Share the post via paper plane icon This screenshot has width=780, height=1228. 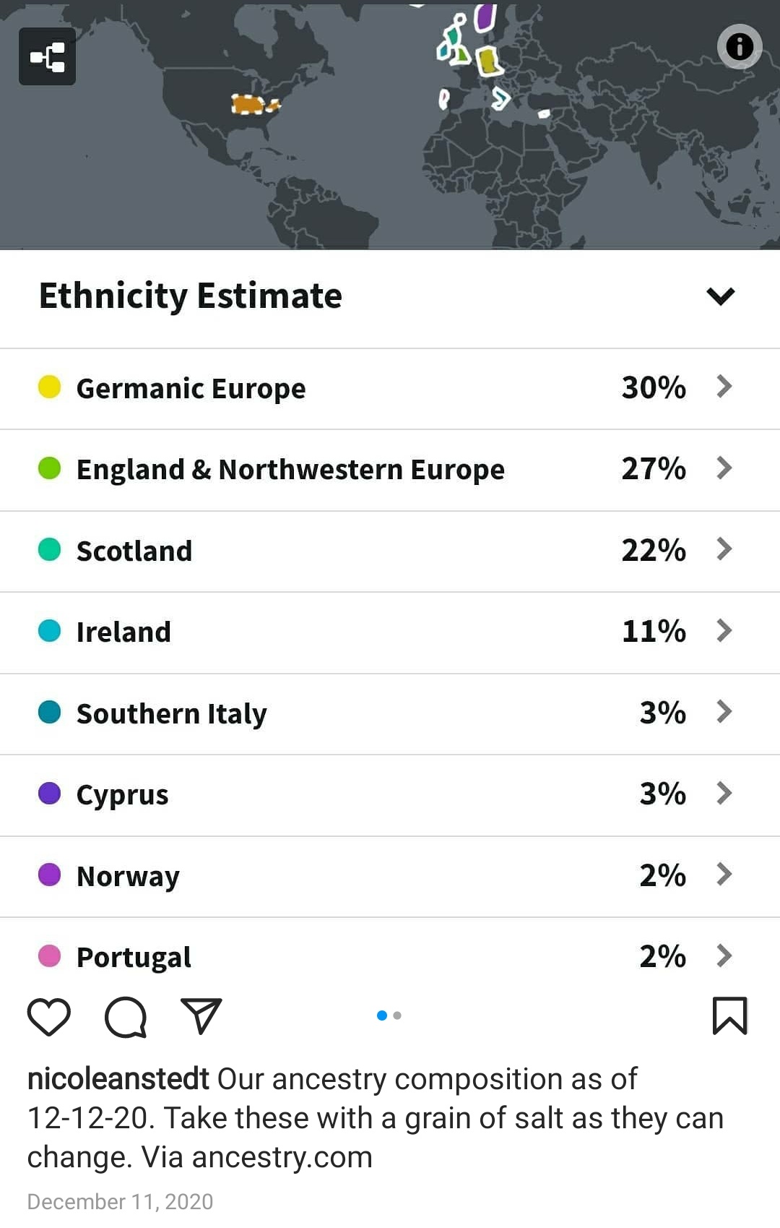point(201,1016)
